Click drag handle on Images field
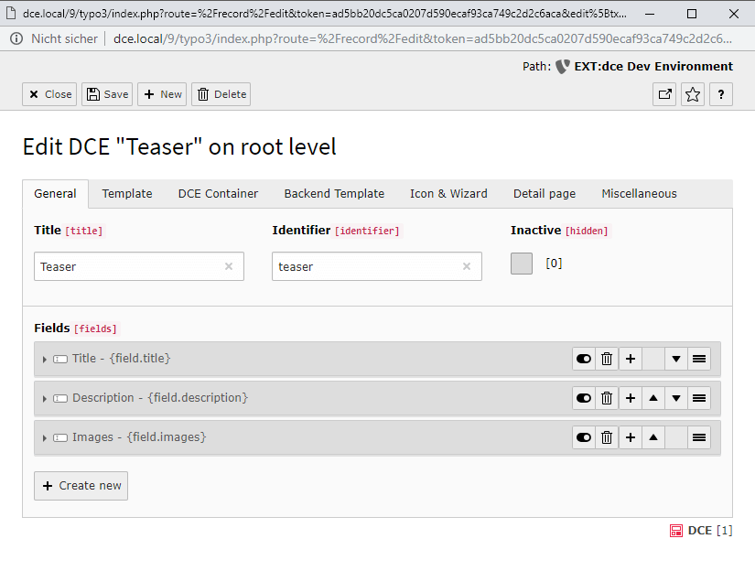 click(699, 438)
